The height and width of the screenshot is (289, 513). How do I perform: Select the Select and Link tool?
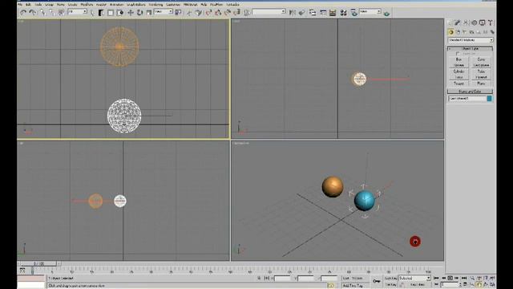[42, 13]
